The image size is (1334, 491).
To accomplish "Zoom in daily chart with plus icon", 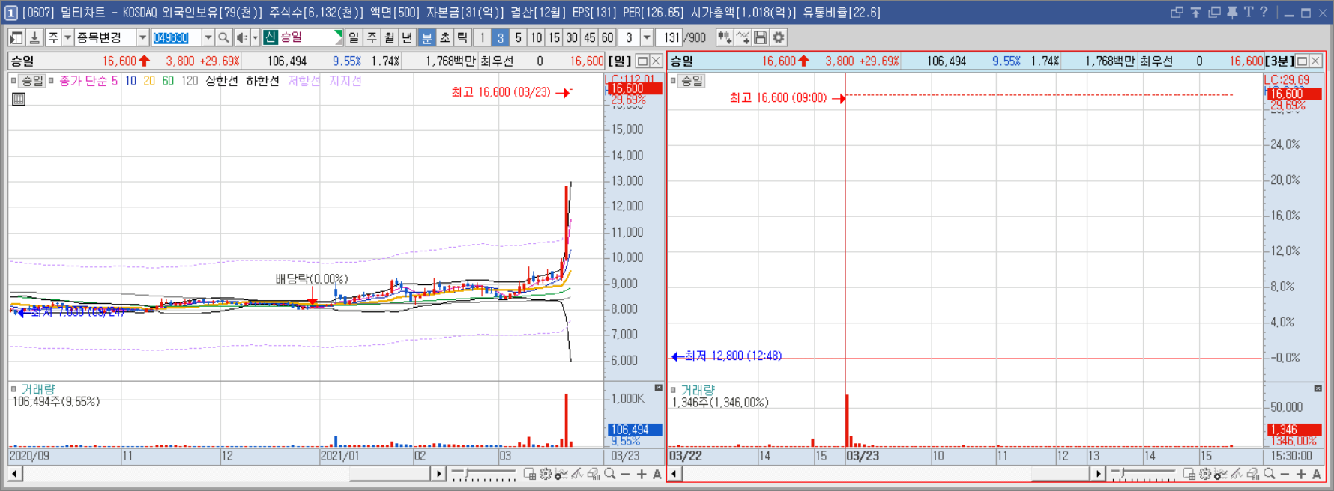I will tap(642, 474).
